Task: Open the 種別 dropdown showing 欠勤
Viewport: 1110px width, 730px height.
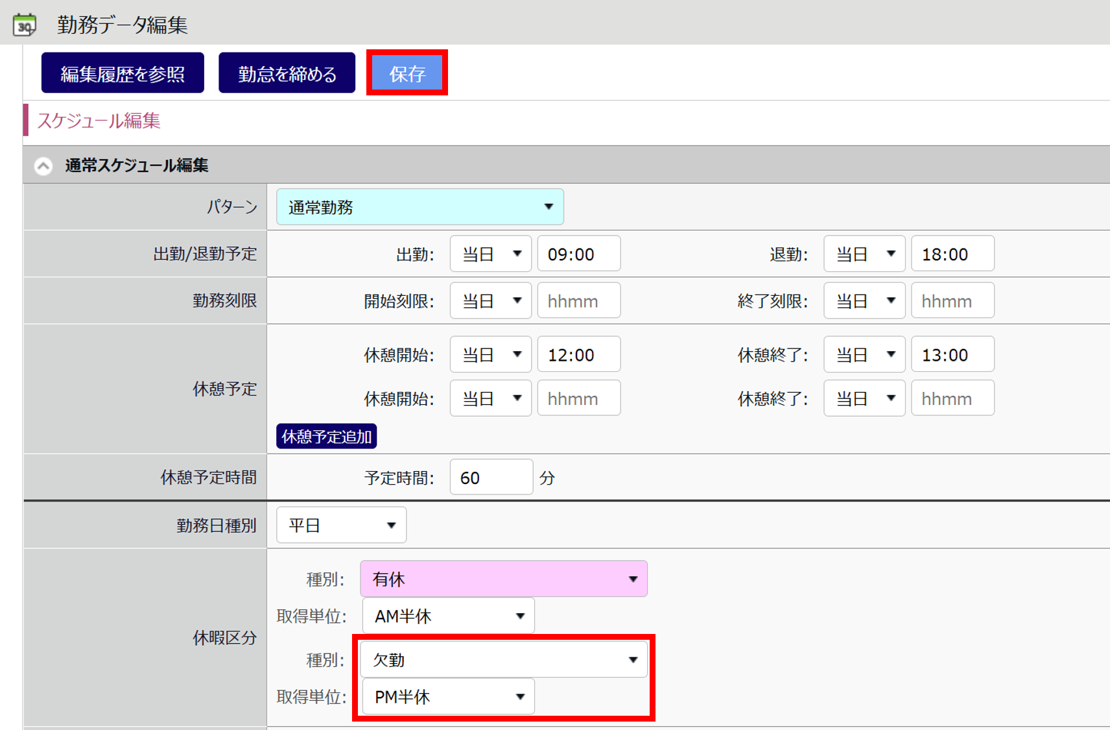Action: [x=504, y=660]
